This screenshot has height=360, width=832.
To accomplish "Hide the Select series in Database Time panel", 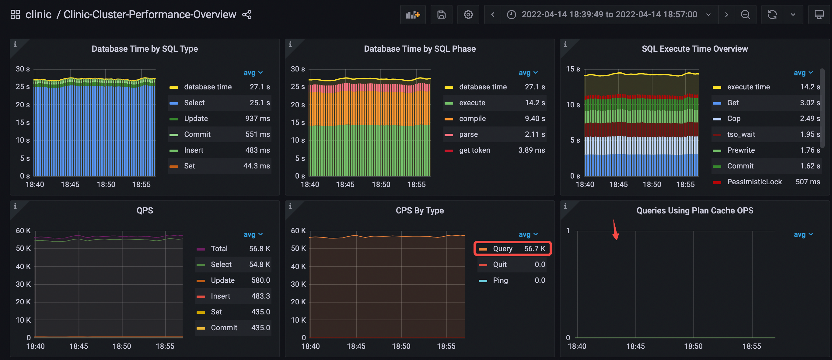I will [194, 102].
